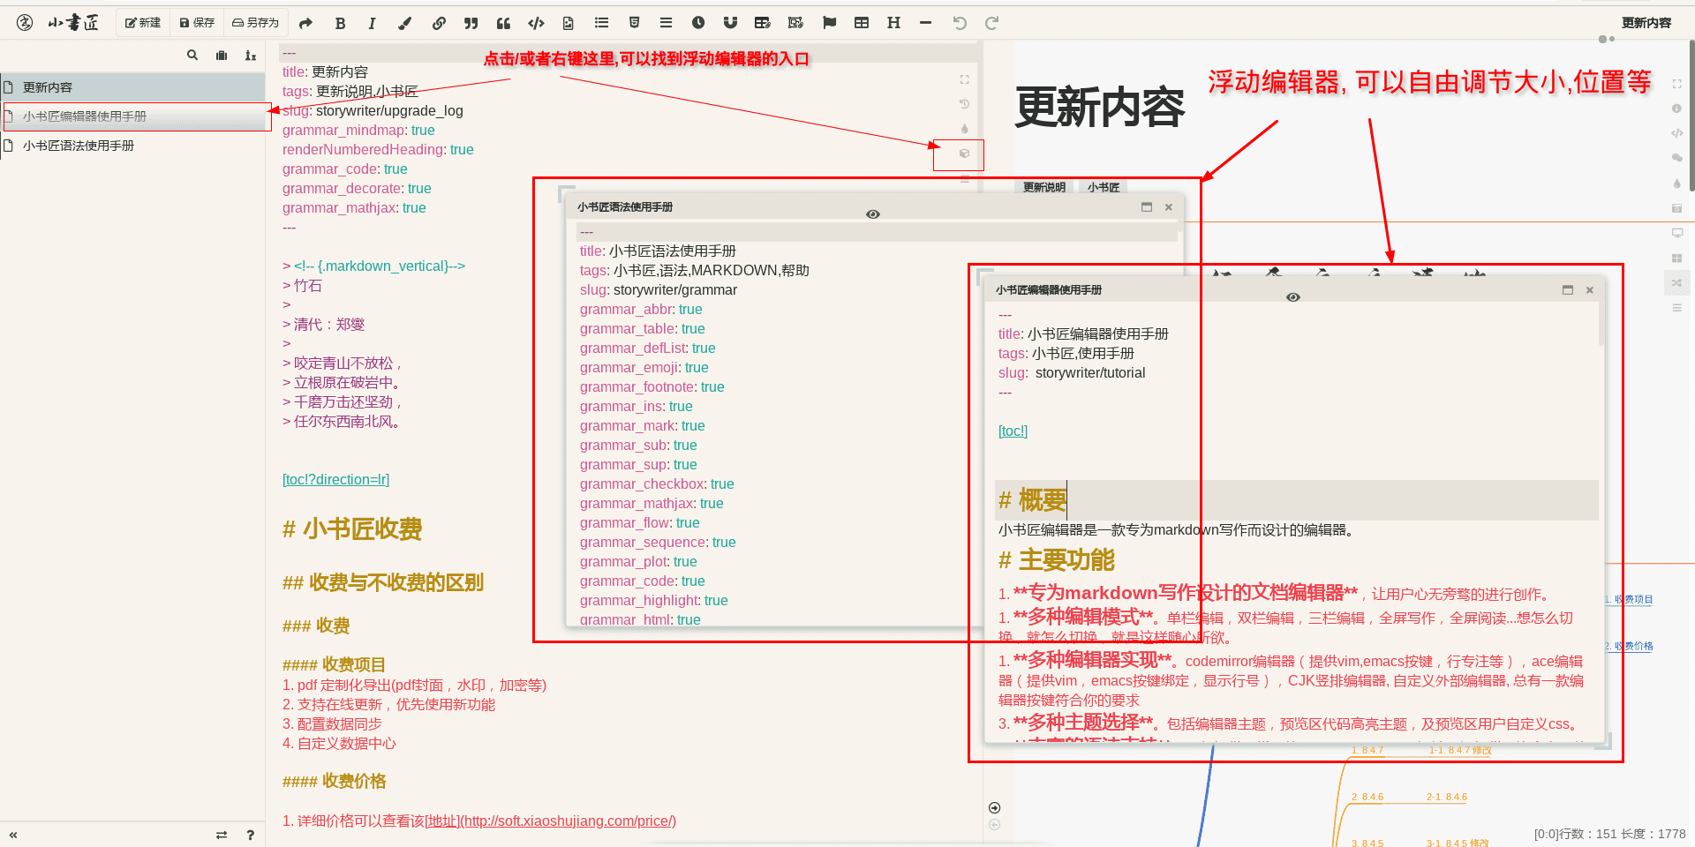Click the 新建 (New) button
This screenshot has width=1695, height=847.
click(x=143, y=23)
